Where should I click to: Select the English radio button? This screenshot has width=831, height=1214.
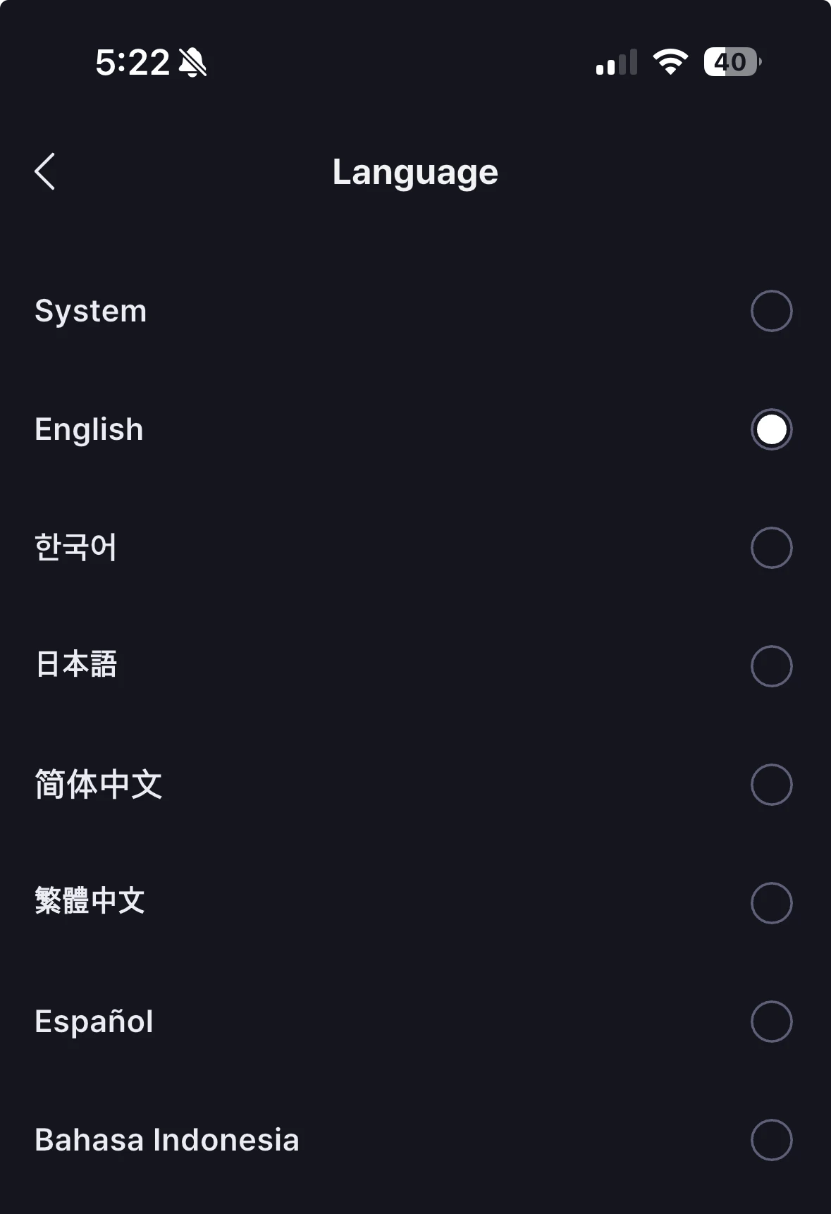point(771,429)
